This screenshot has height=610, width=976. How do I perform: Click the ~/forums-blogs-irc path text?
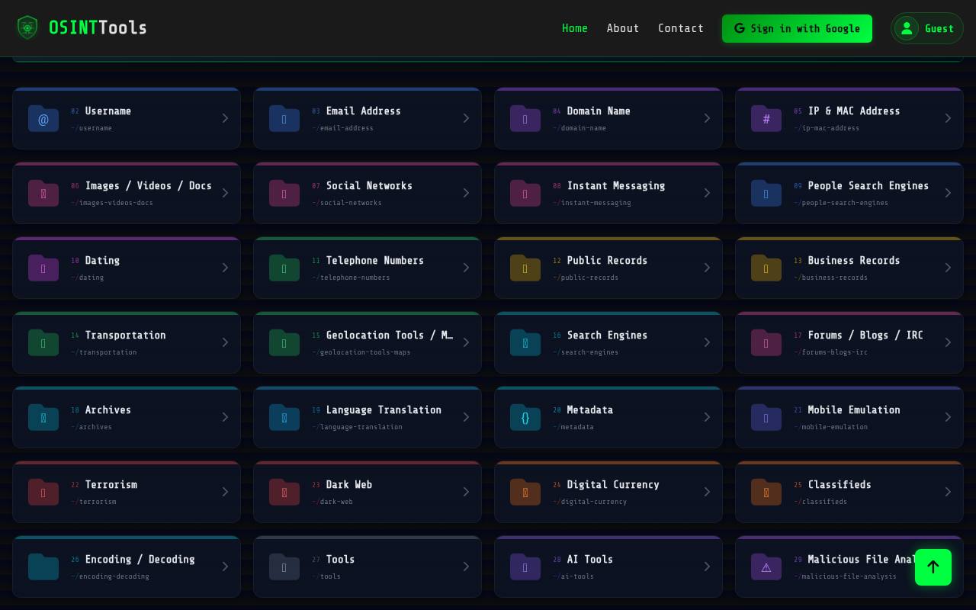[x=830, y=352]
